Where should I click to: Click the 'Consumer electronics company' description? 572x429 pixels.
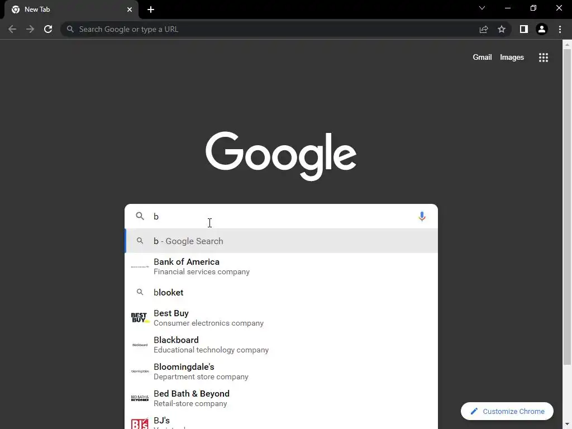pos(209,323)
